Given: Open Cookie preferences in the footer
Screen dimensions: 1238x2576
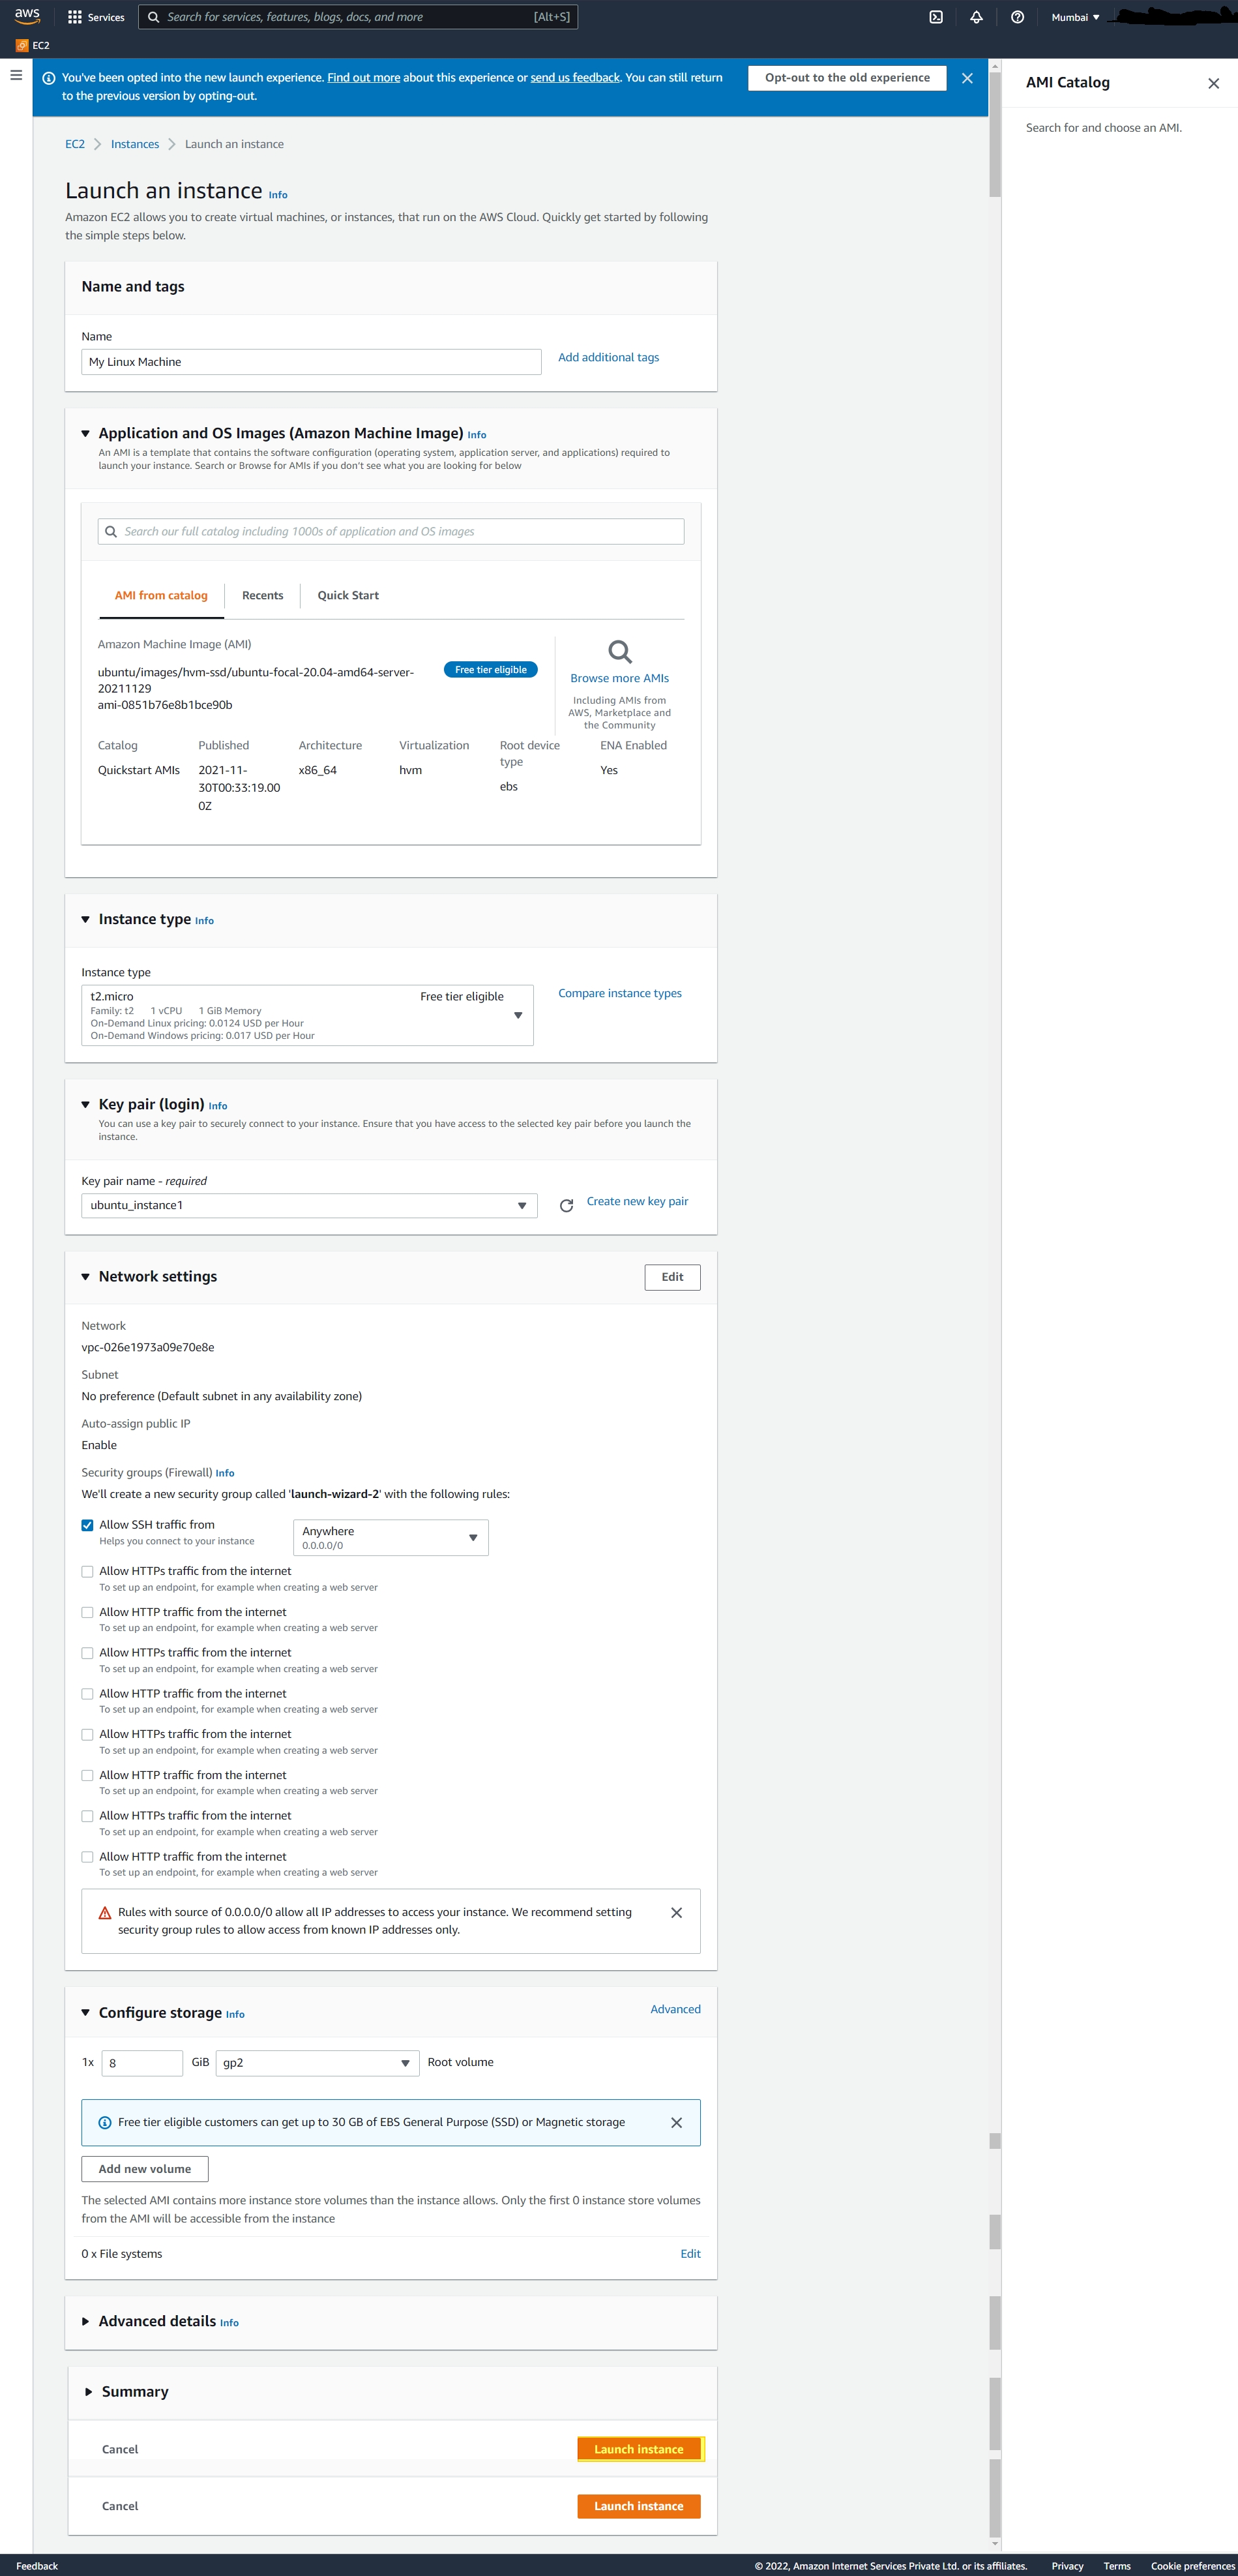Looking at the screenshot, I should point(1192,2566).
